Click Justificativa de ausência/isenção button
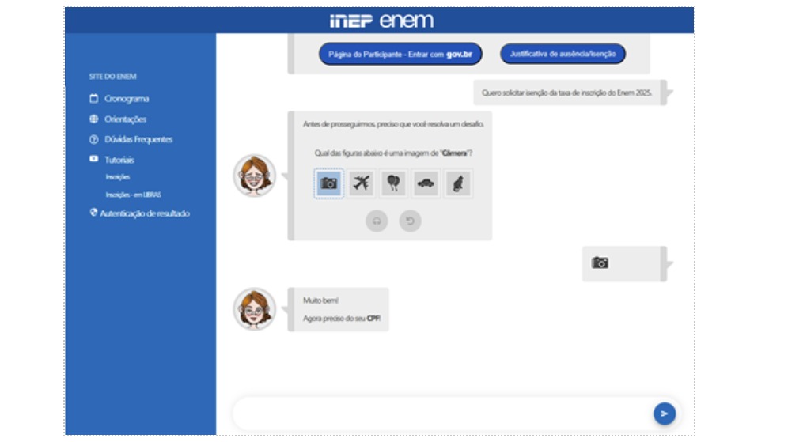 [x=563, y=54]
